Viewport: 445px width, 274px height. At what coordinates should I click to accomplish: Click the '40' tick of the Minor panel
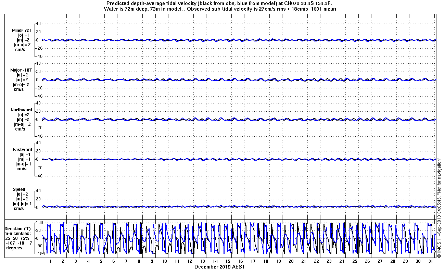pos(38,24)
